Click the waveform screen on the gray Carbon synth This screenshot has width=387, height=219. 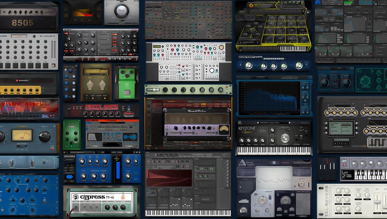click(x=274, y=179)
